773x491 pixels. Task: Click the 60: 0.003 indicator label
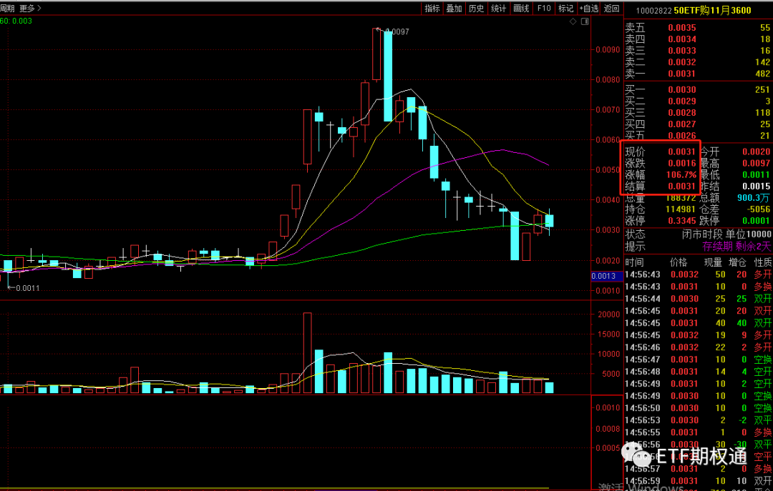click(16, 21)
